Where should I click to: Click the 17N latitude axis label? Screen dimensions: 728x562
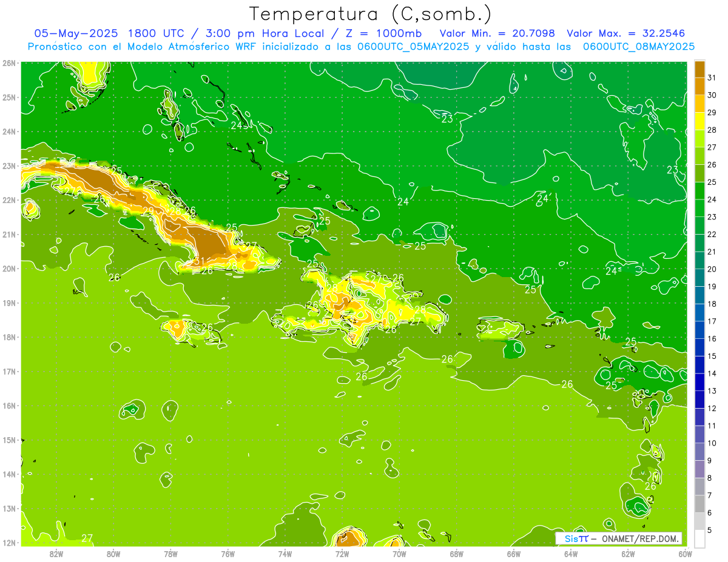9,372
